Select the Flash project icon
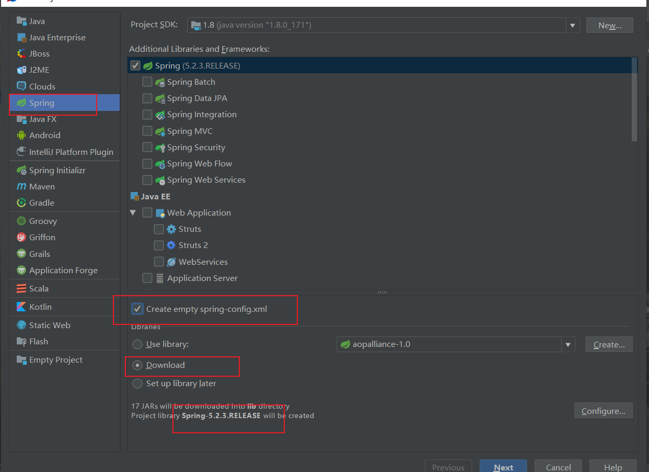 (x=21, y=341)
